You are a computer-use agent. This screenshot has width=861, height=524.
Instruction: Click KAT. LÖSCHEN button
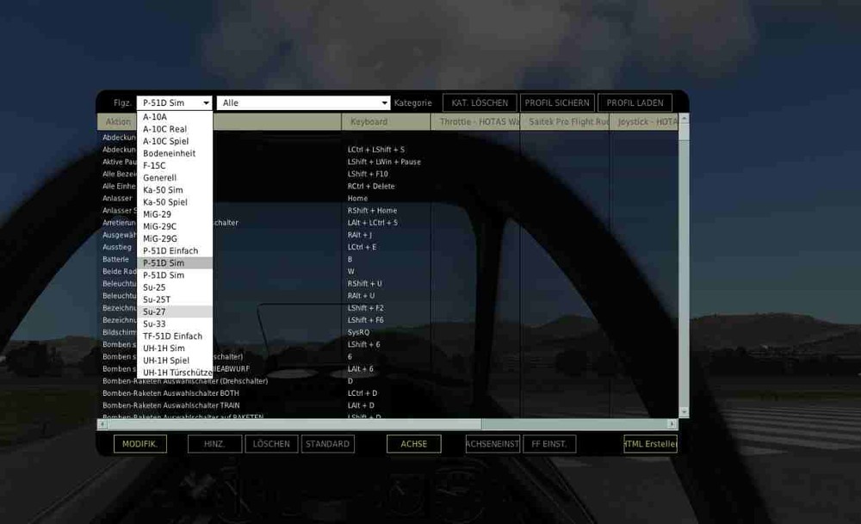480,102
